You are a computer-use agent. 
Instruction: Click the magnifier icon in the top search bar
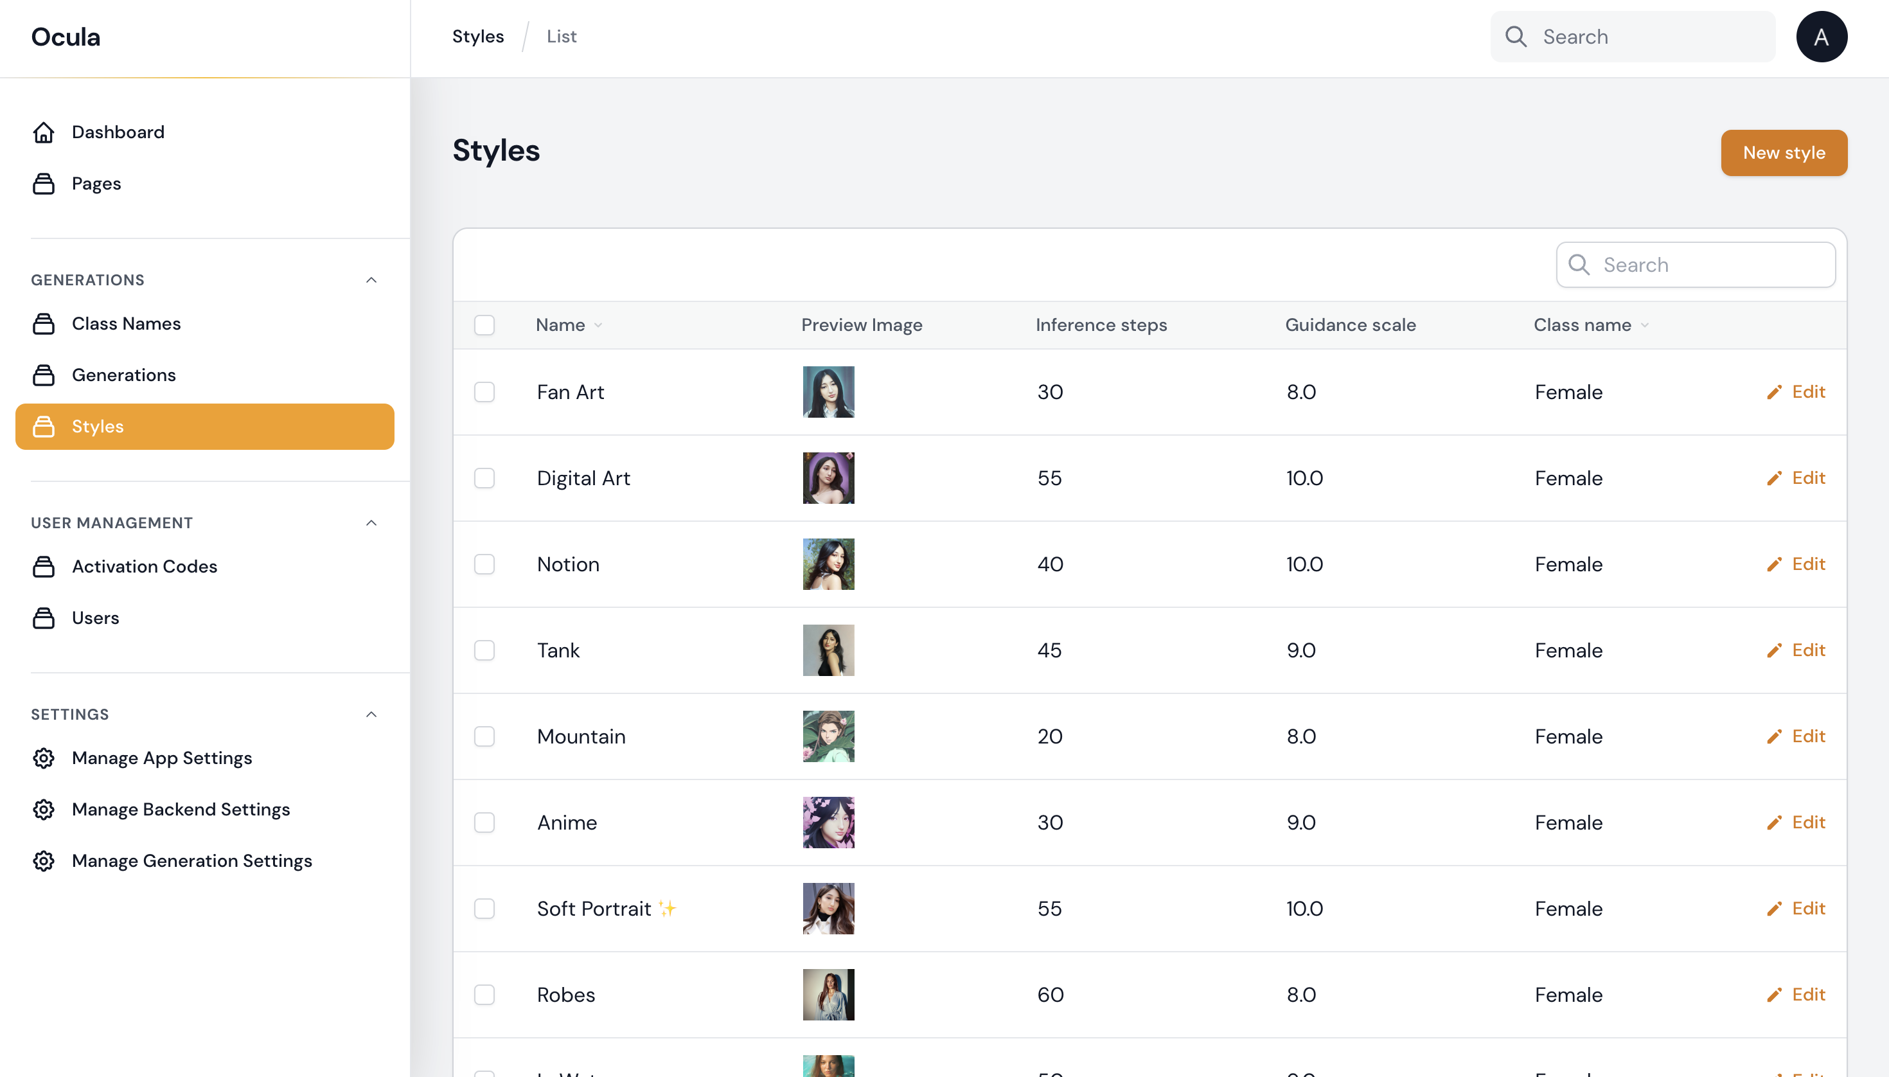coord(1516,36)
